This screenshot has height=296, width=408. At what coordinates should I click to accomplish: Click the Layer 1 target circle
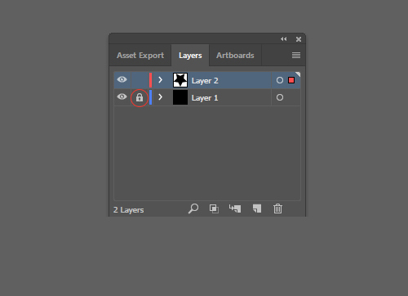pos(280,97)
